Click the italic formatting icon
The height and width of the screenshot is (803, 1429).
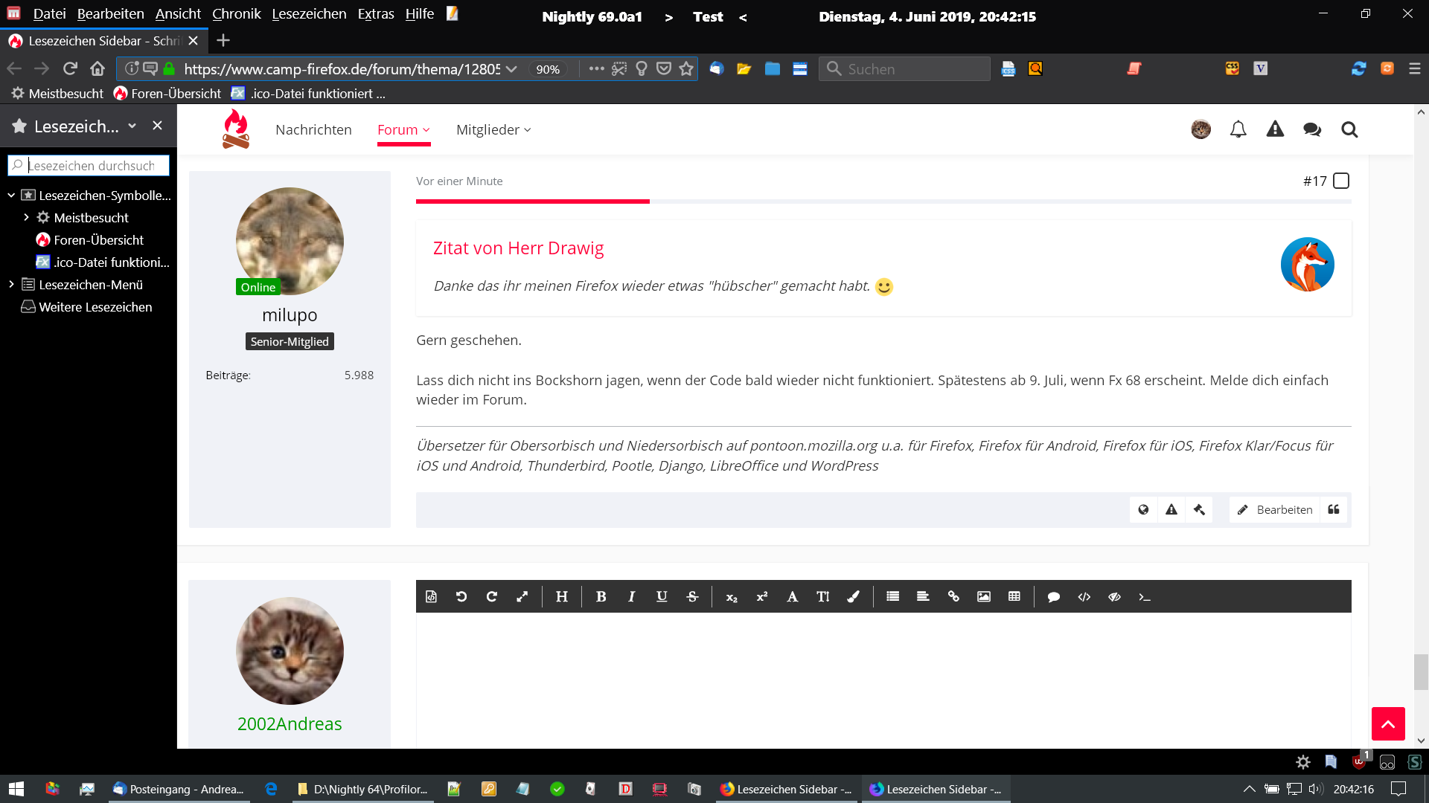click(631, 596)
